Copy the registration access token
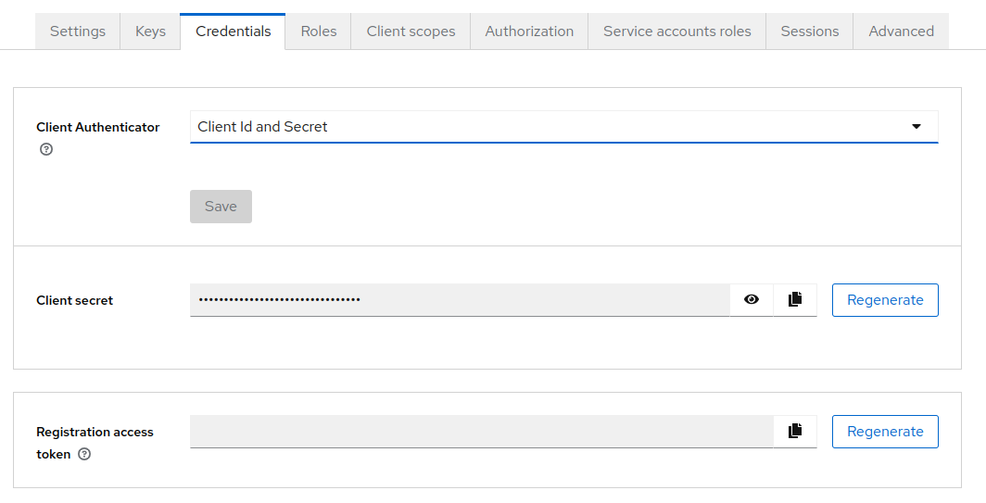 coord(795,432)
